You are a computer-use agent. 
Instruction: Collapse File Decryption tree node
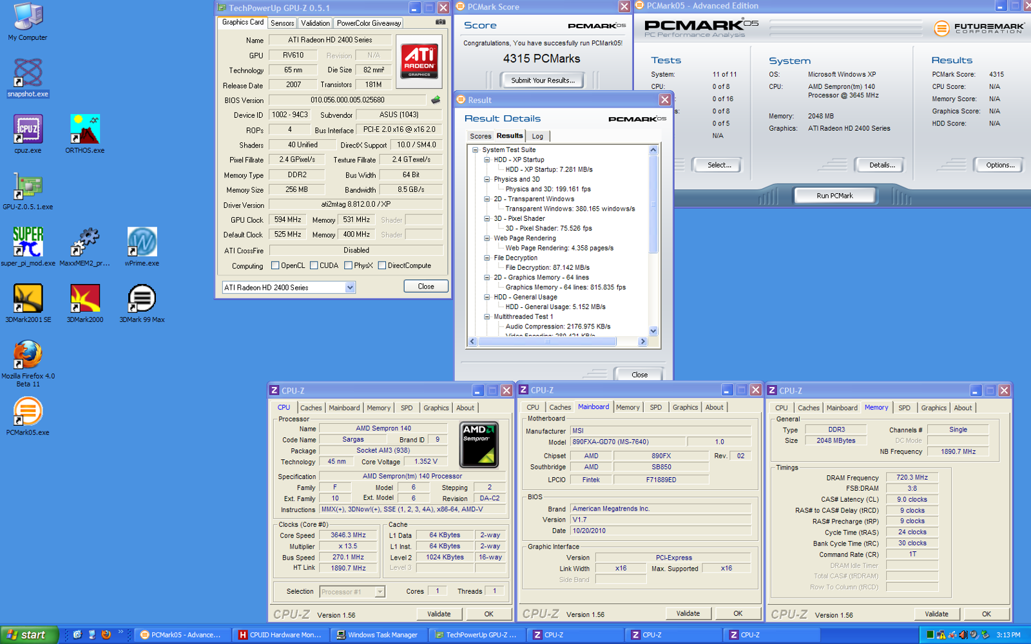coord(487,258)
